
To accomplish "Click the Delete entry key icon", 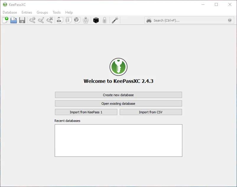I will [50, 20].
